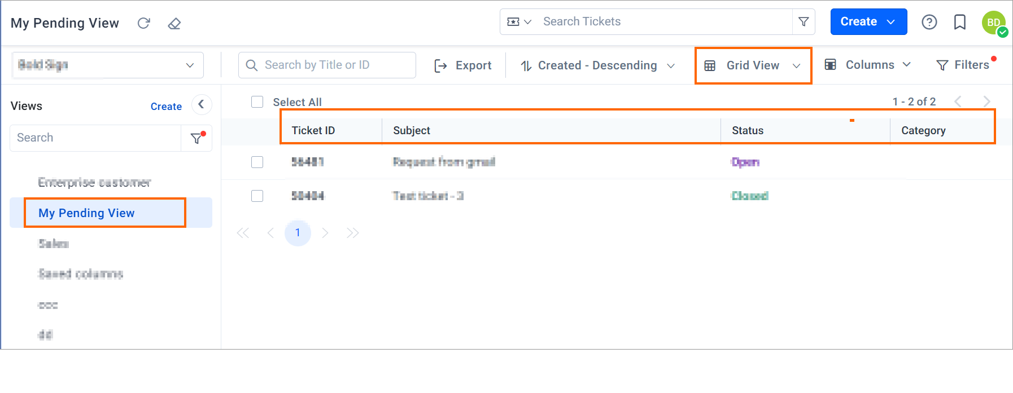Image resolution: width=1013 pixels, height=393 pixels.
Task: Click the bookmark icon in top bar
Action: (x=960, y=22)
